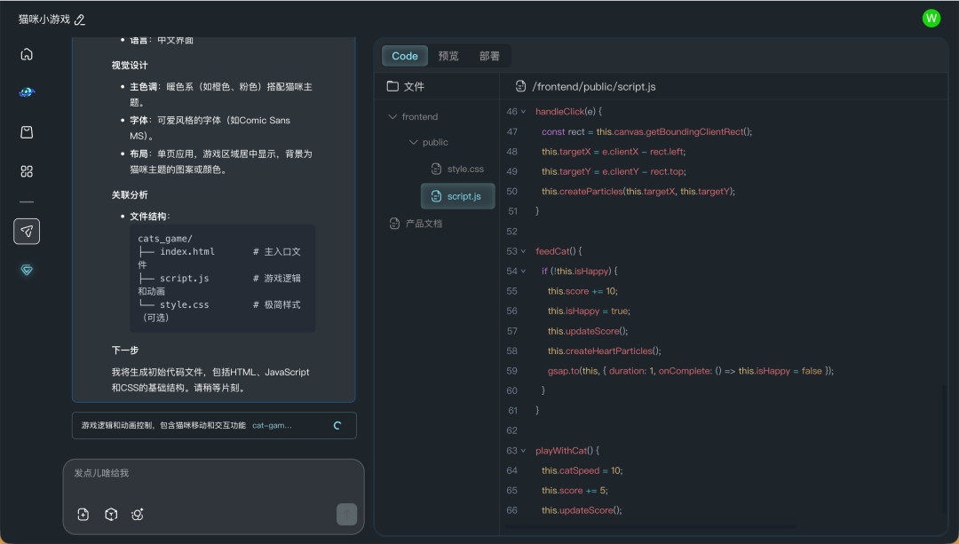Click the 下一步 heading in chat

click(x=125, y=351)
